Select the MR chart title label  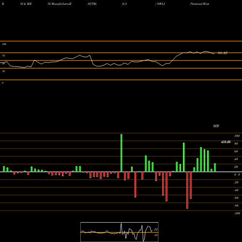tap(216, 126)
